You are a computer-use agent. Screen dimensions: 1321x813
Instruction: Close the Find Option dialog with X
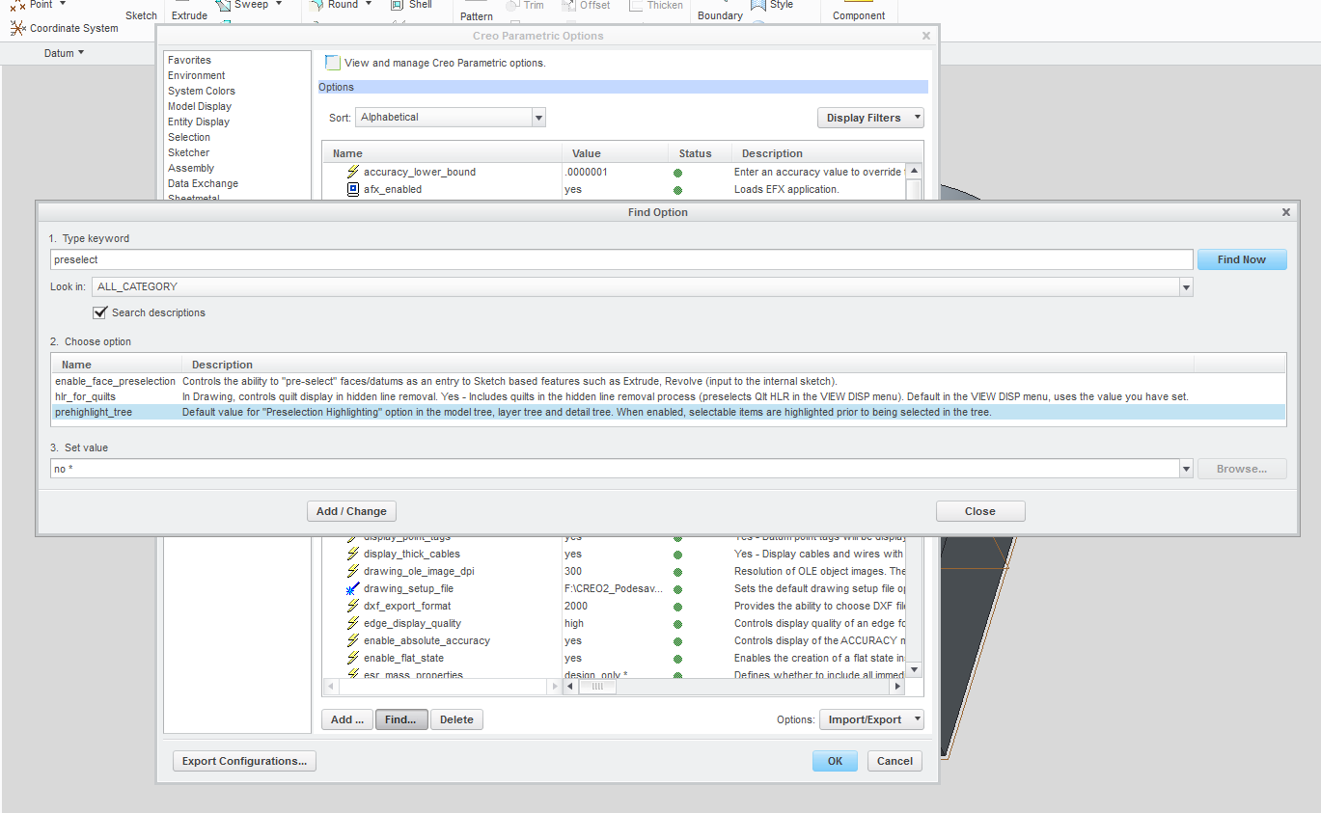point(1285,212)
